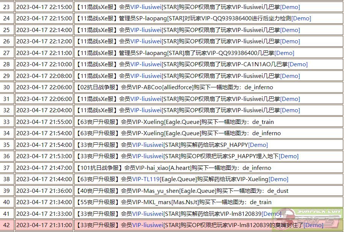Open the [Demo] link in row 28
The width and height of the screenshot is (344, 232).
coord(298,64)
